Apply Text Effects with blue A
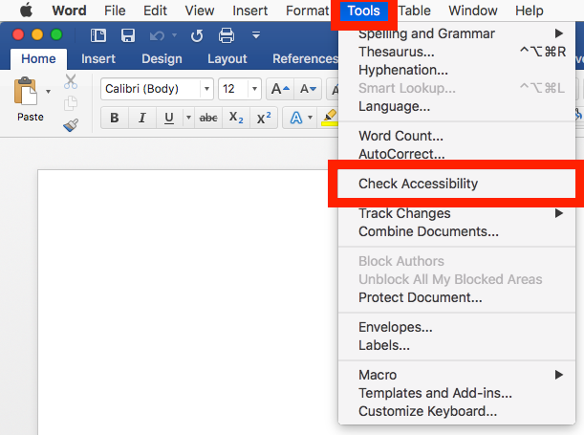Screen dimensions: 584x435 (x=295, y=118)
